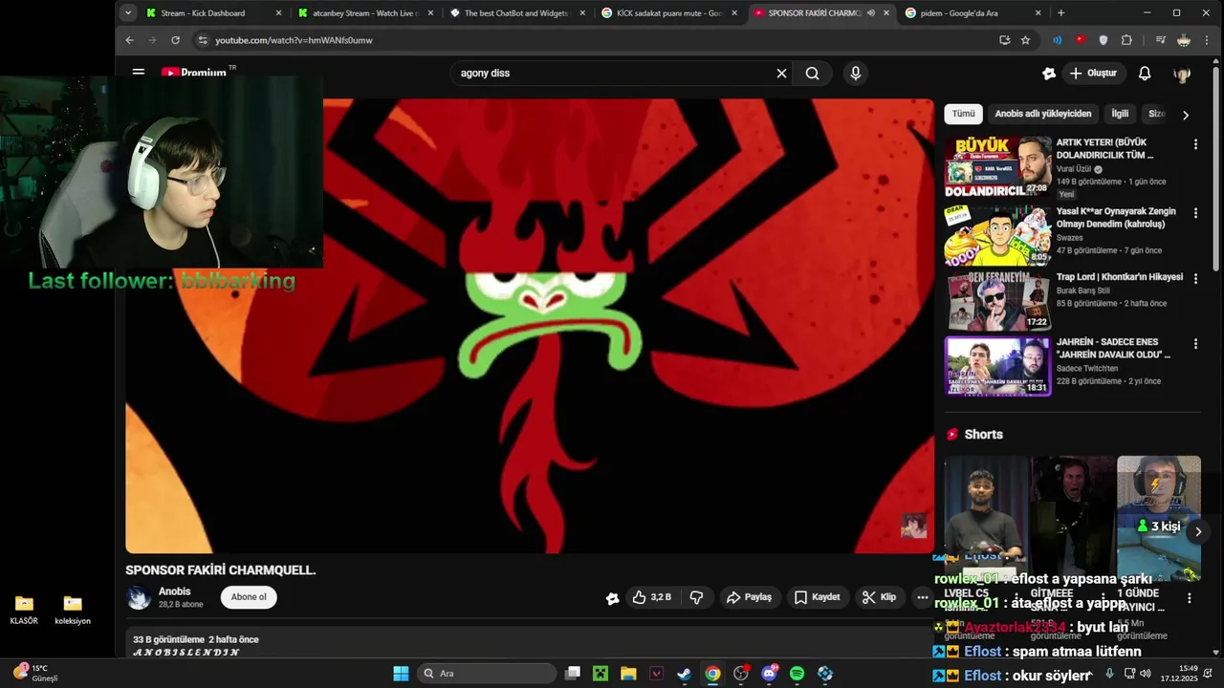The height and width of the screenshot is (688, 1224).
Task: Open the media control music icon
Action: tap(1160, 40)
